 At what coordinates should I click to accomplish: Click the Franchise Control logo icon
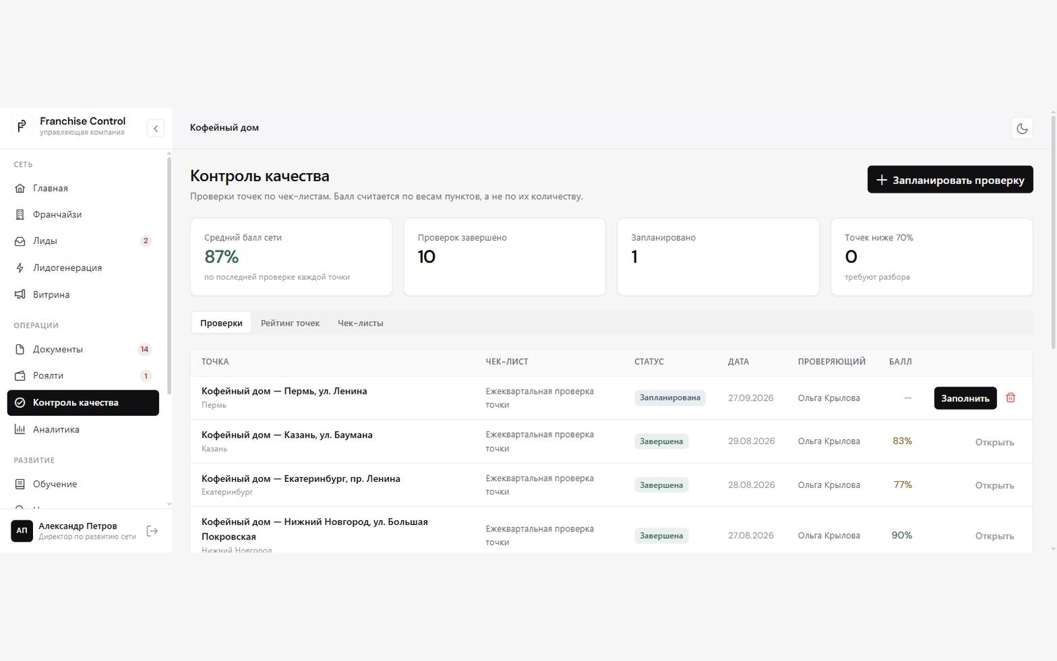(22, 126)
